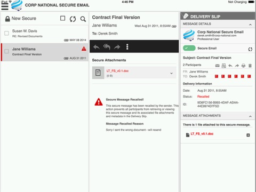Open more options three-dot menu
Viewport: 256px width, 192px height.
point(127,47)
